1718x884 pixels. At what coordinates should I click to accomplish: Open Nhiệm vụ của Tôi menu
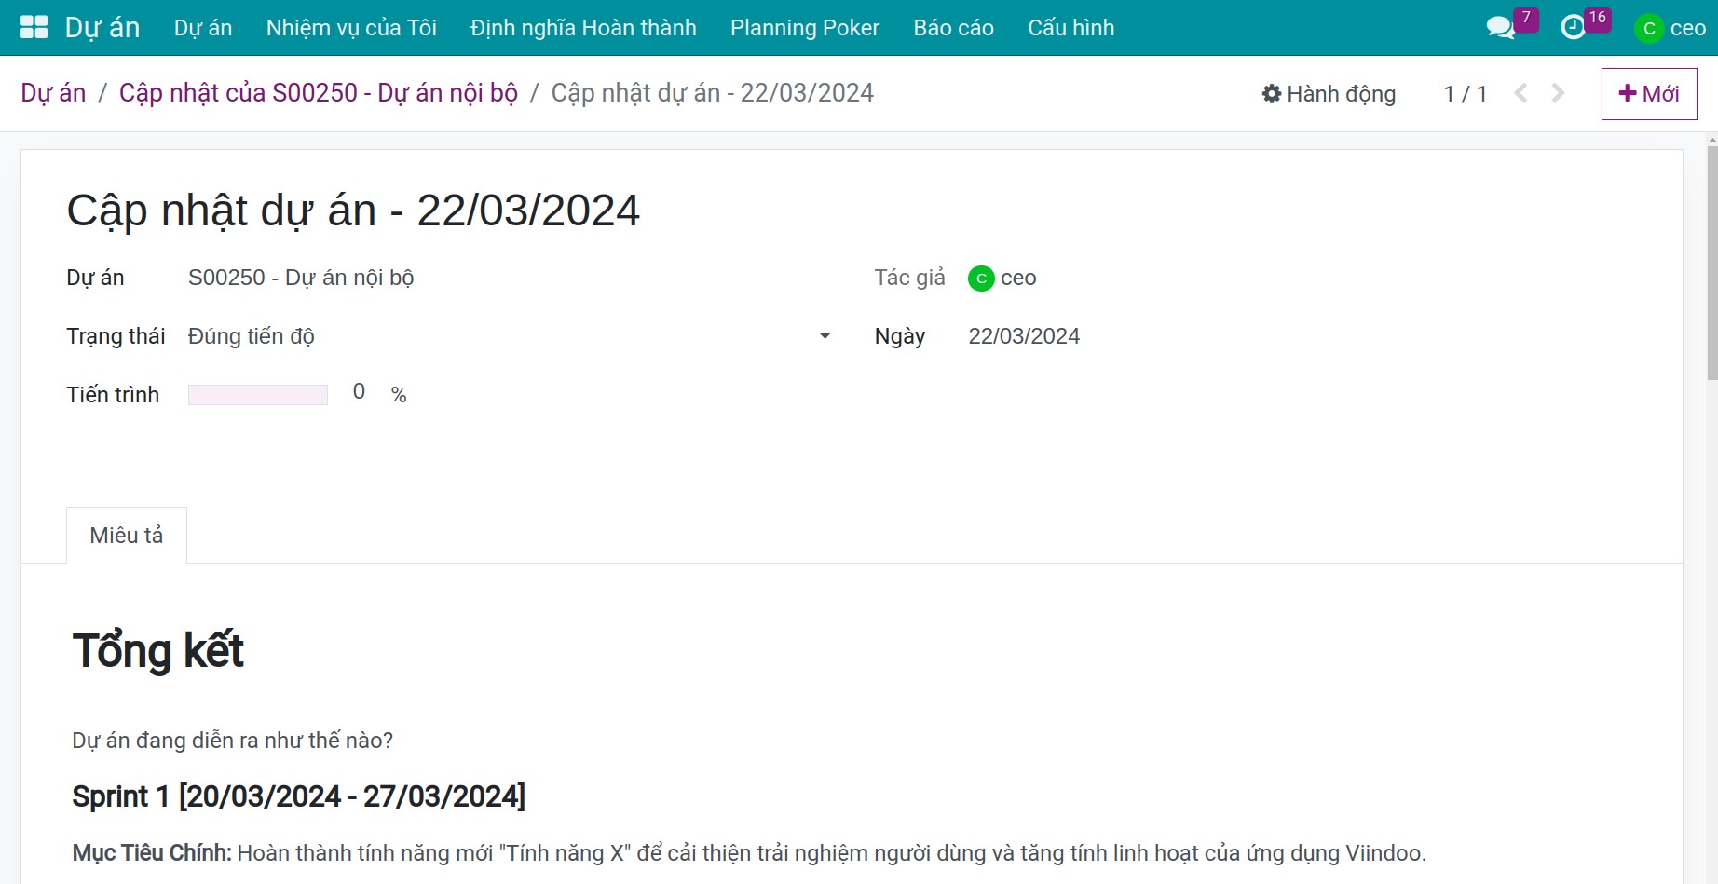click(351, 28)
